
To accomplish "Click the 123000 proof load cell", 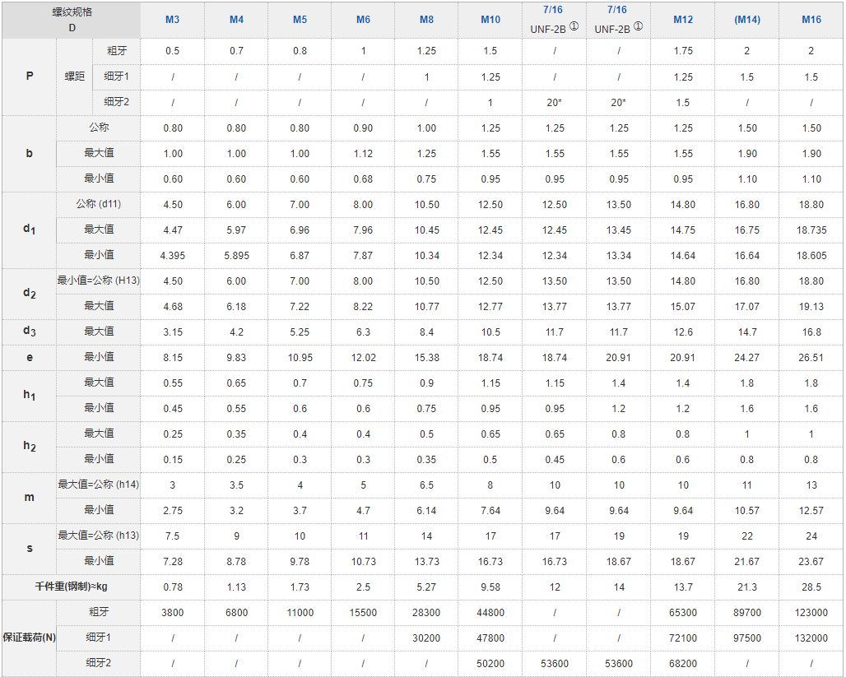I will [811, 613].
